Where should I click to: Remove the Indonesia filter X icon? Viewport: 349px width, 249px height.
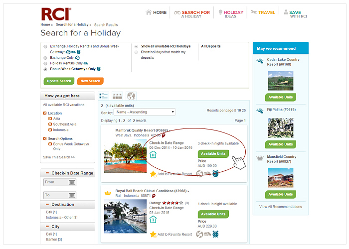50,130
